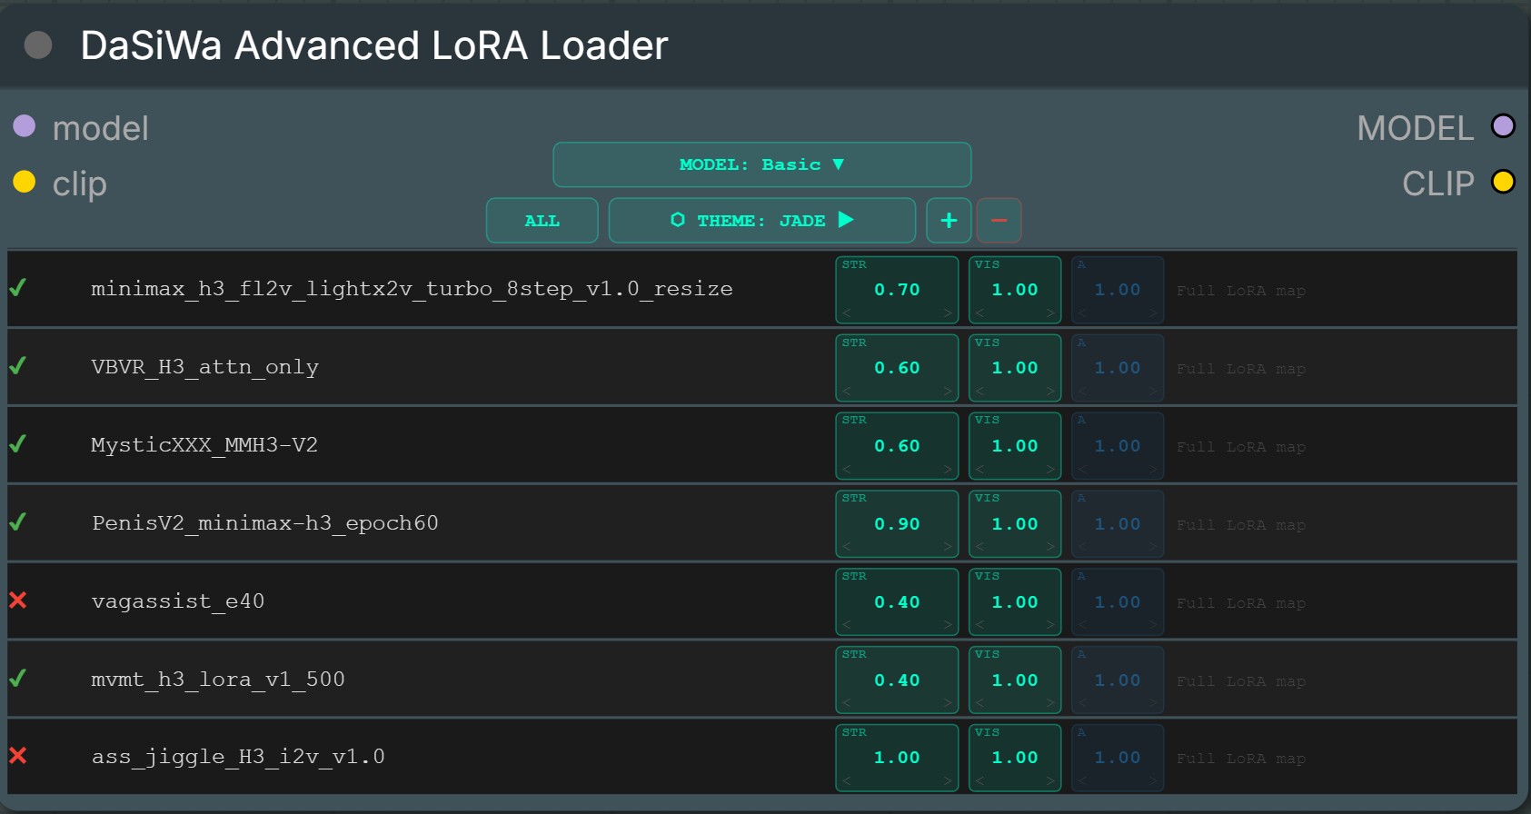
Task: Click the LoRA name PenisV2_minimax-h3_epoch60
Action: (x=264, y=523)
